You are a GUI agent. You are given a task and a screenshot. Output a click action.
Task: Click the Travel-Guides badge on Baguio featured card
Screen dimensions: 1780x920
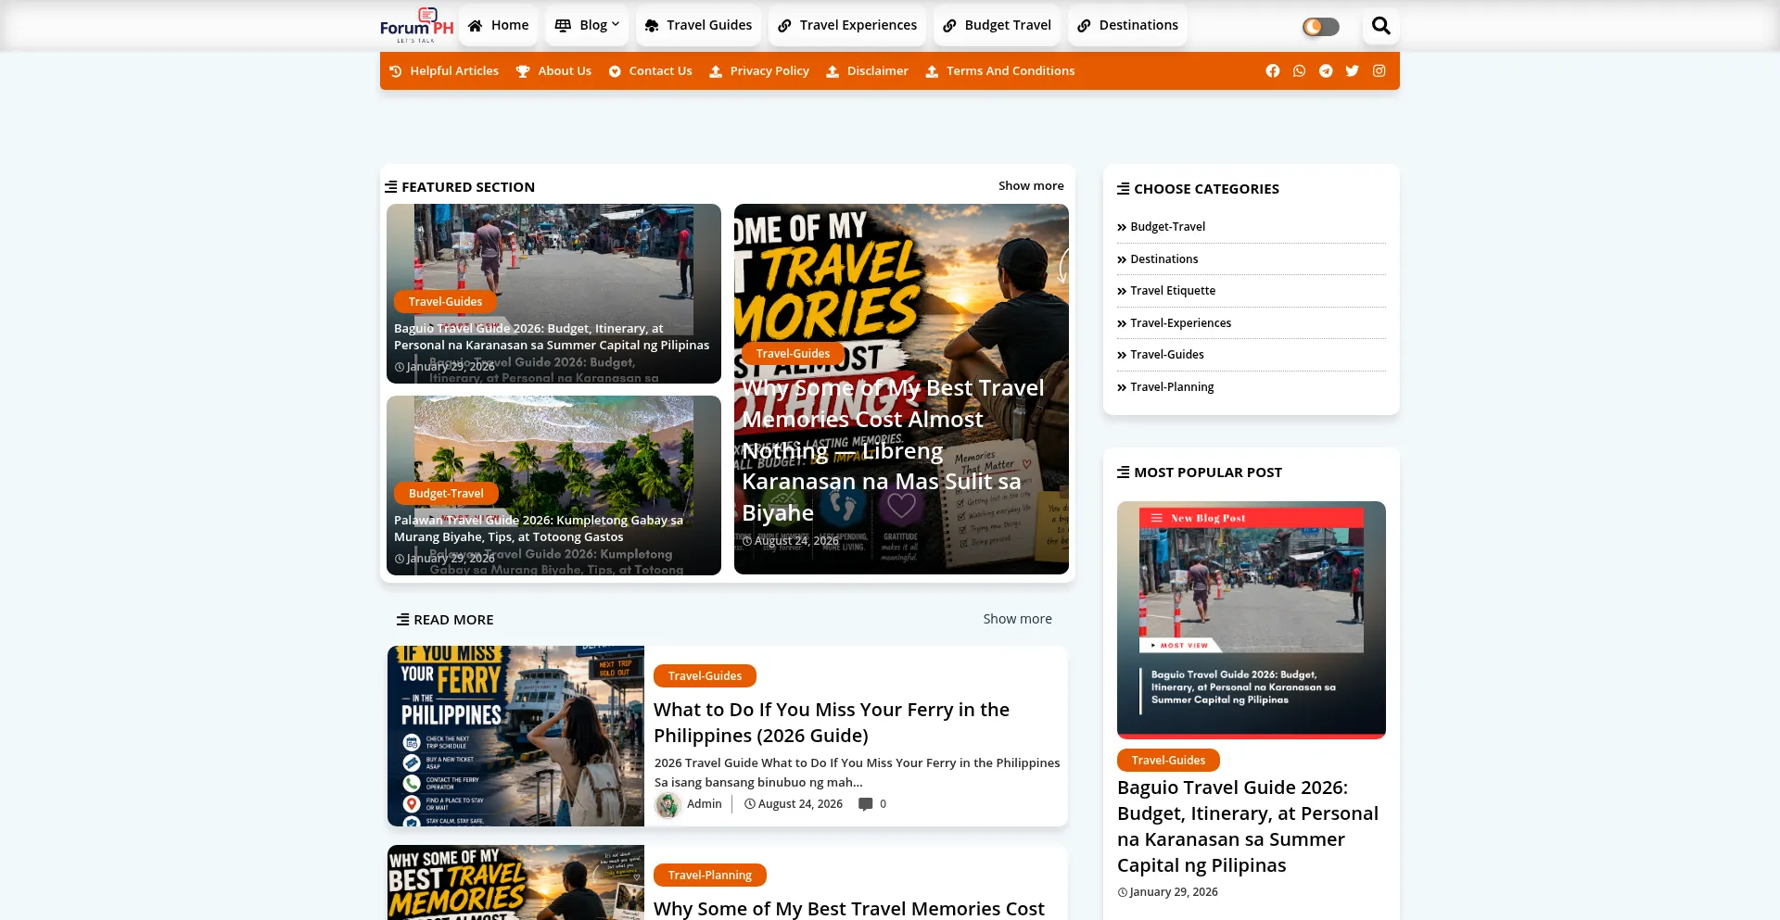(445, 302)
